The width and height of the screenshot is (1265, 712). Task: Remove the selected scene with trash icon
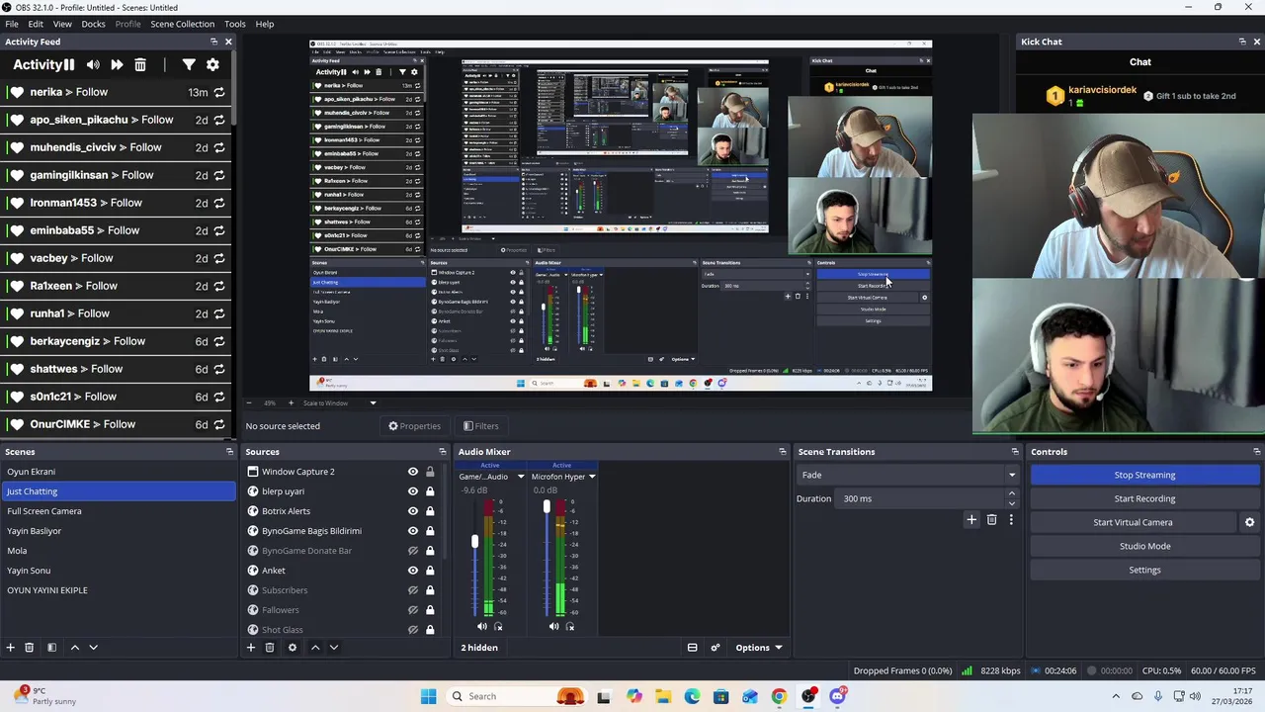30,648
